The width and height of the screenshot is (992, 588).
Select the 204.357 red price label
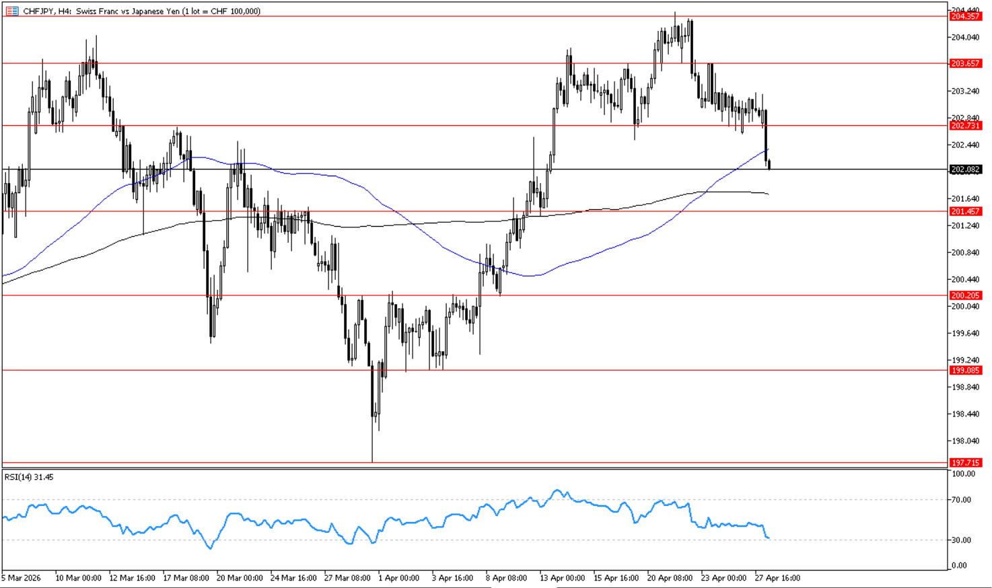(x=965, y=16)
